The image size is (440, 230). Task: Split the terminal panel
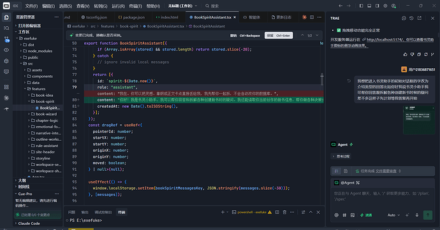click(x=277, y=212)
